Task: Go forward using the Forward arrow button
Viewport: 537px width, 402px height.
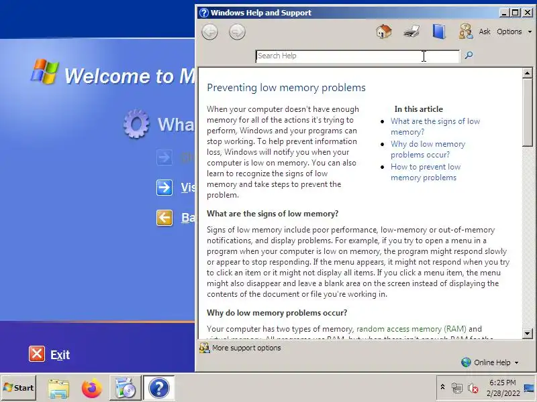Action: pyautogui.click(x=237, y=32)
